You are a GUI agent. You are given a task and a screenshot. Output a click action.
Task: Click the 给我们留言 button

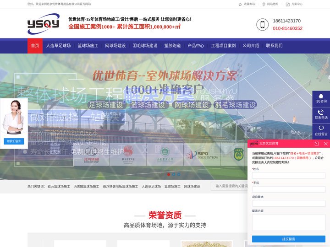click(14, 141)
